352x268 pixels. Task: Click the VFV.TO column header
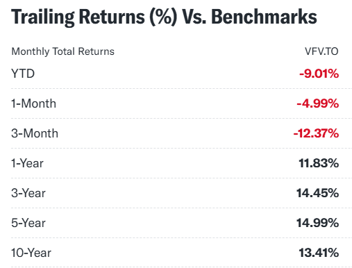[x=321, y=51]
